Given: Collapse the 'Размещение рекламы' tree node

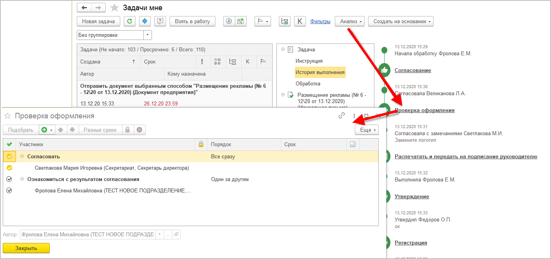Looking at the screenshot, I should click(283, 95).
